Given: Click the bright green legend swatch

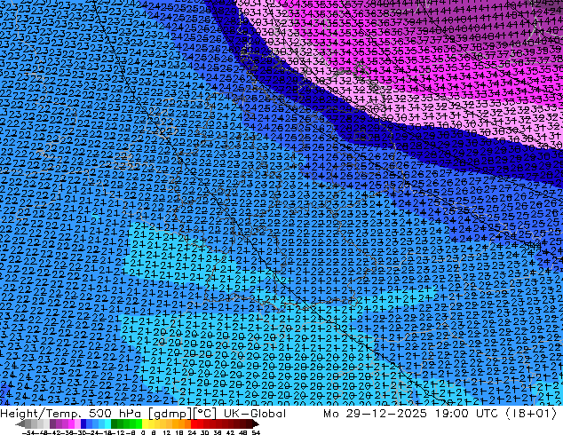Looking at the screenshot, I should (x=139, y=423).
